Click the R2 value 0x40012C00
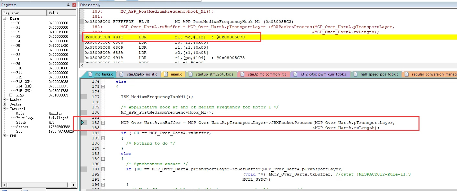 point(59,32)
